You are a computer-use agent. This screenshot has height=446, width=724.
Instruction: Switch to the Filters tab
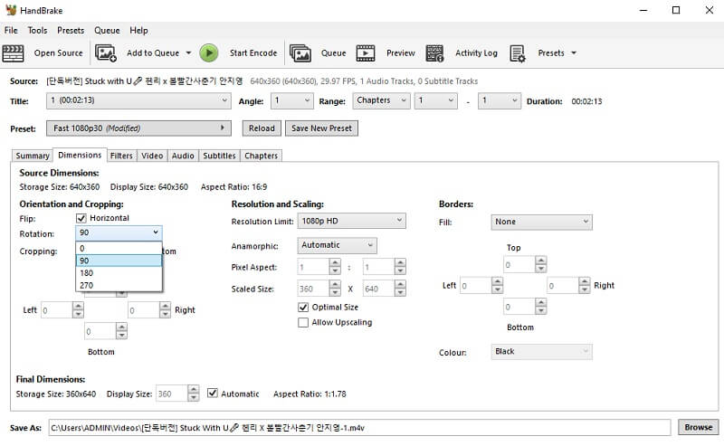coord(121,156)
